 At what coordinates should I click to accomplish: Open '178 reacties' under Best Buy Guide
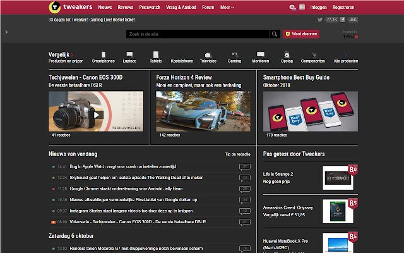276,135
